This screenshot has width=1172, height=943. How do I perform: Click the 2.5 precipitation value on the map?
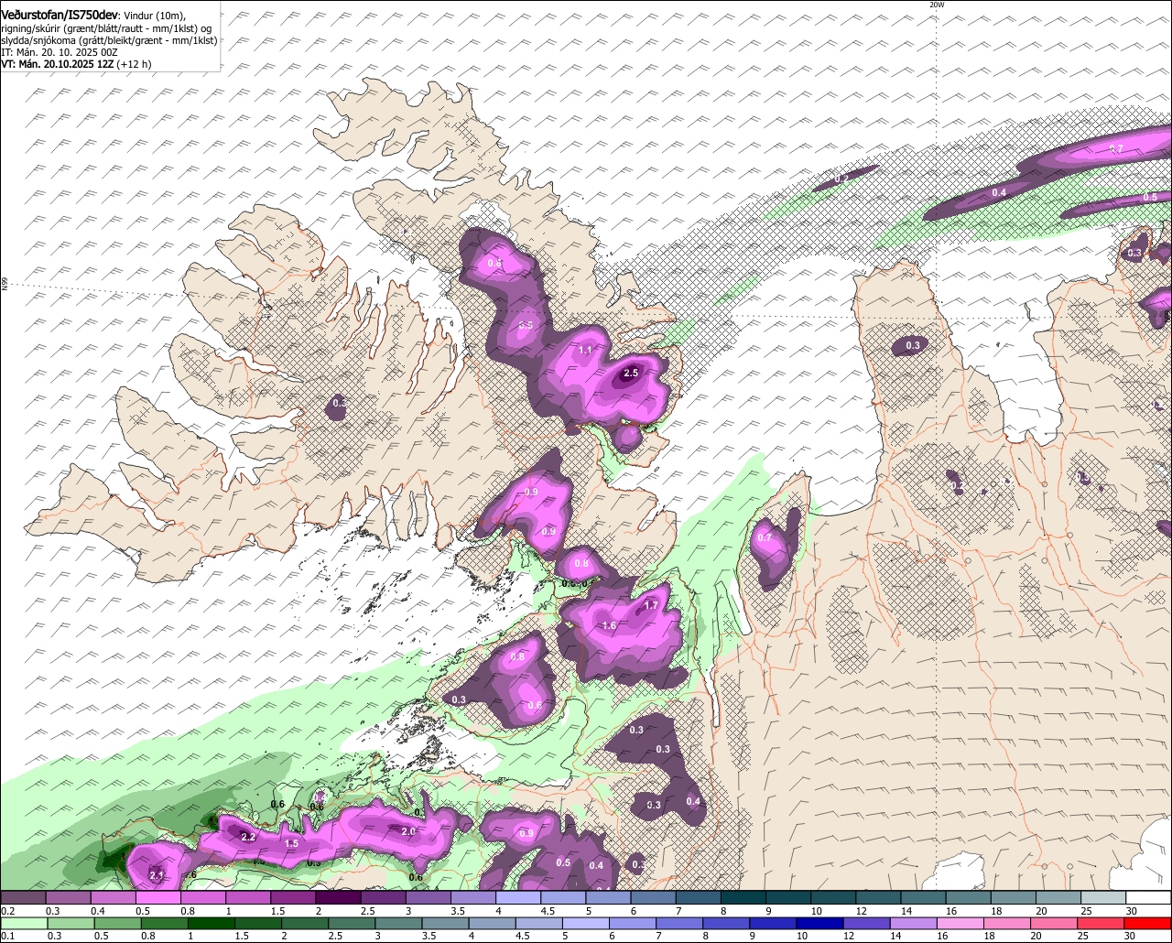click(x=631, y=373)
